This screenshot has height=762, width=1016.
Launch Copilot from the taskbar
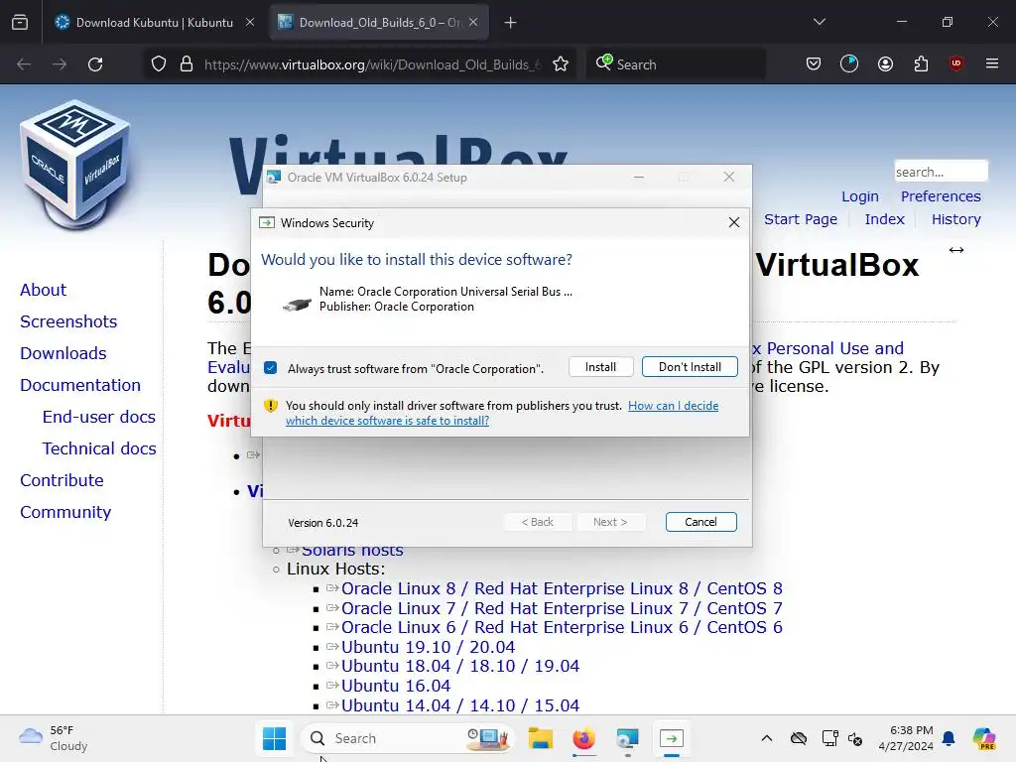[x=983, y=738]
